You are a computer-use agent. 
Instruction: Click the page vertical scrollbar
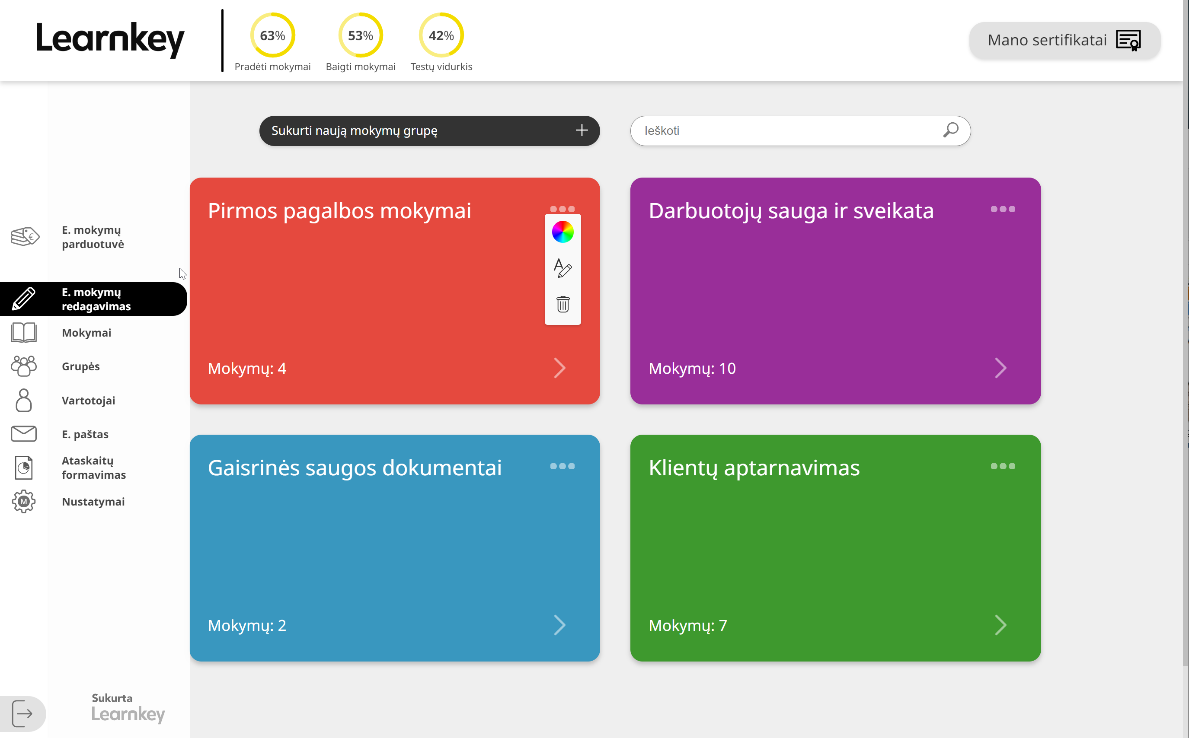tap(1186, 334)
